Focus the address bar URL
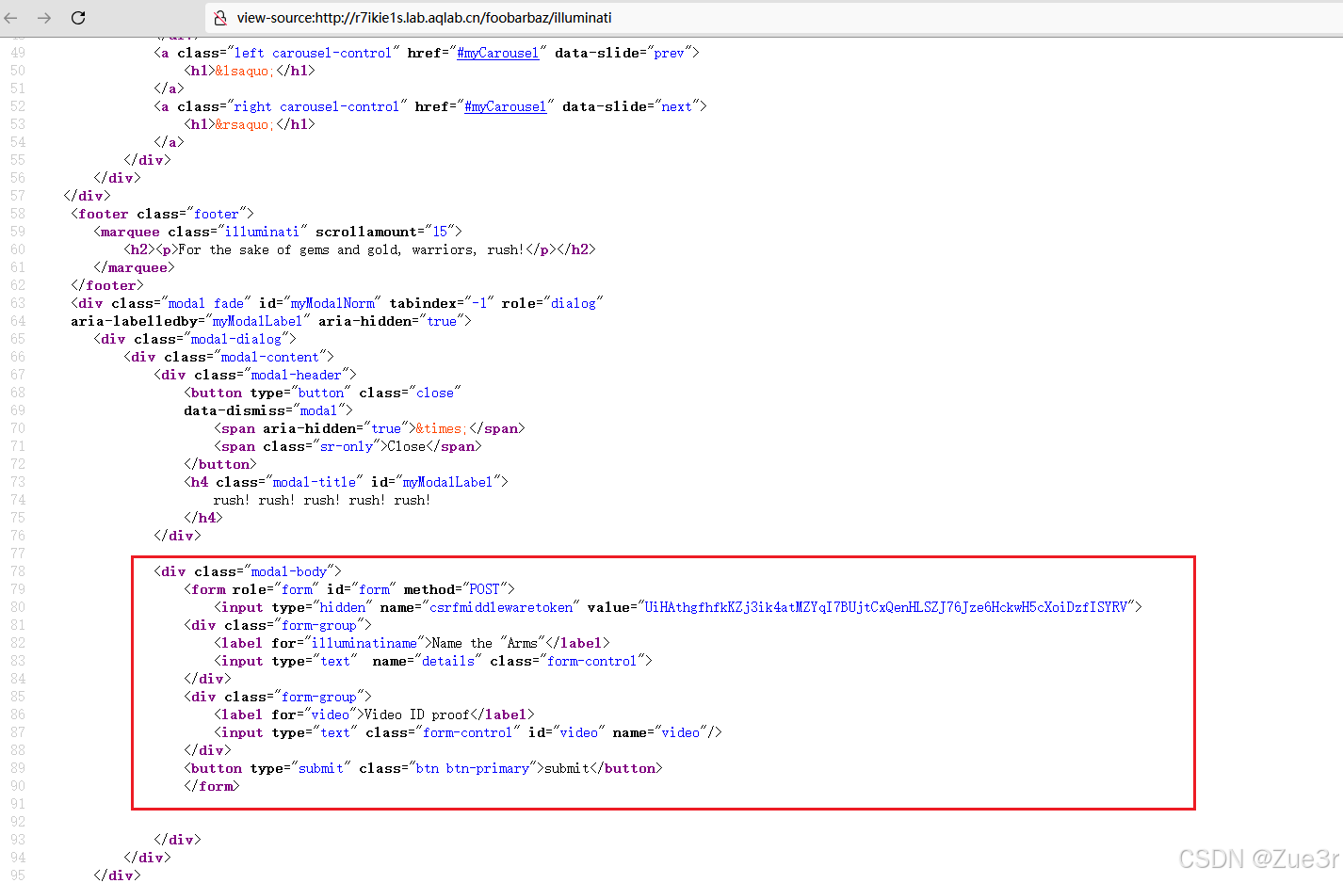Image resolution: width=1343 pixels, height=883 pixels. tap(424, 18)
